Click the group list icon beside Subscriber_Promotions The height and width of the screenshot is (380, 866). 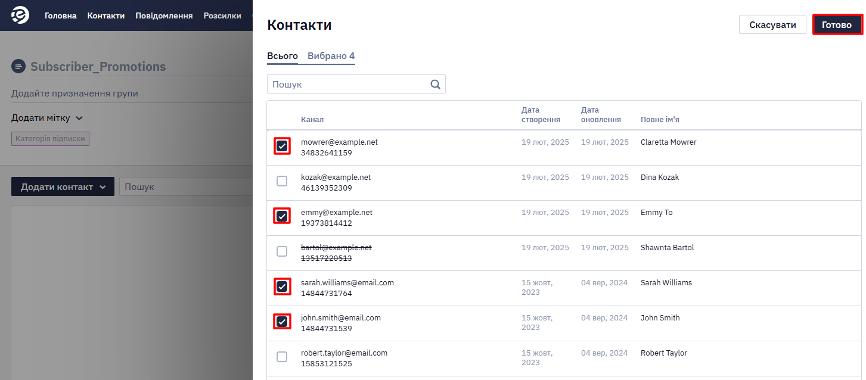18,66
